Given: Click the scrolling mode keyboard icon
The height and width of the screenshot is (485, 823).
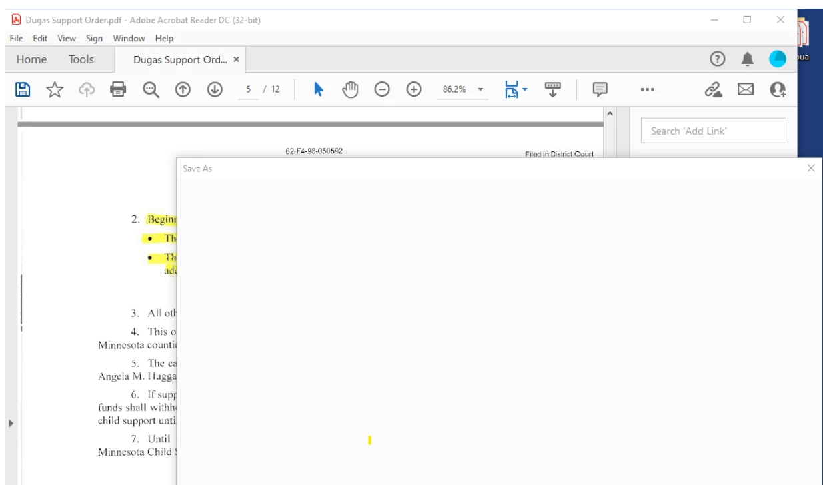Looking at the screenshot, I should click(x=553, y=89).
